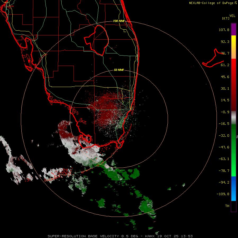238x238 pixels.
Task: Select the 92.3 legend value
Action: coord(225,42)
